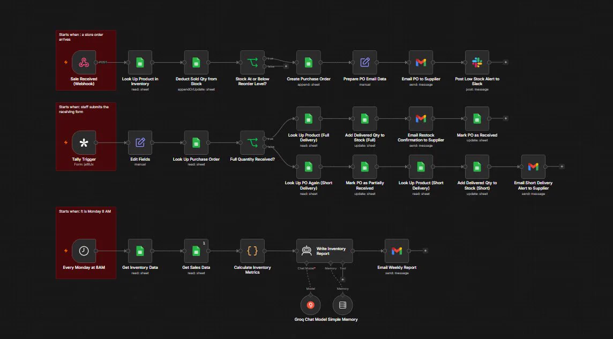Select the Simple Memory sub-node
Image resolution: width=613 pixels, height=339 pixels.
(342, 305)
